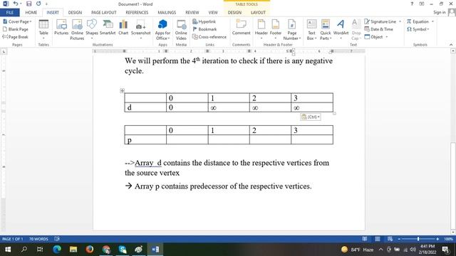Insert an Online Video

click(x=181, y=30)
